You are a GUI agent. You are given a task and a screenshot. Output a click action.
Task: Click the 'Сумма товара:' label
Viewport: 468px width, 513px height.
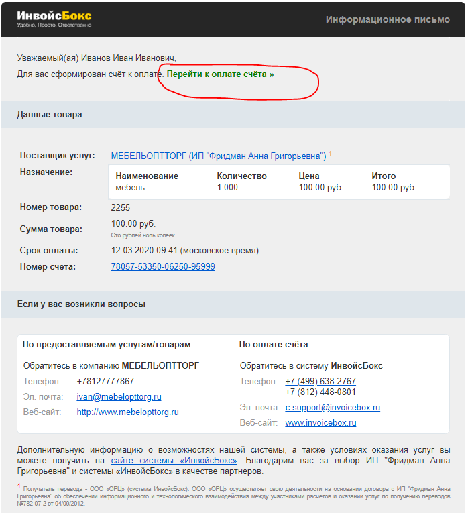point(51,229)
